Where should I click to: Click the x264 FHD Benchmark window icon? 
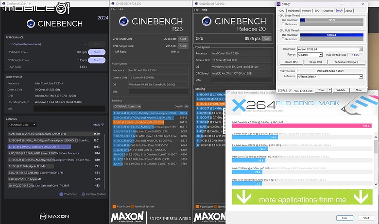coord(228,92)
